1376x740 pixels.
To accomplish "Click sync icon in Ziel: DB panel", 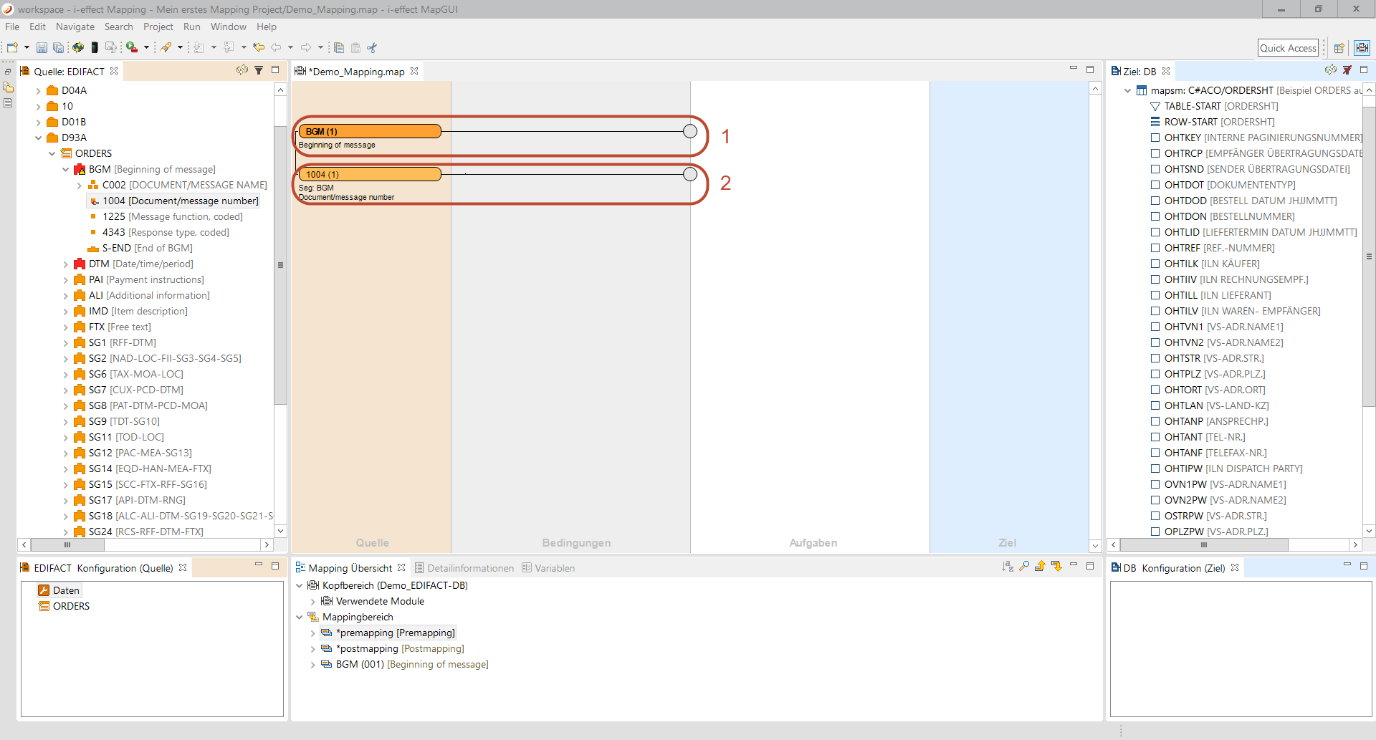I will (1330, 70).
